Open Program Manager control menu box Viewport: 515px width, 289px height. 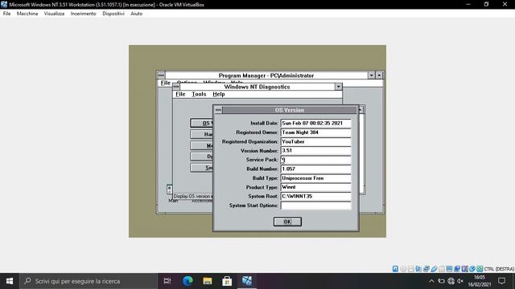(x=161, y=75)
